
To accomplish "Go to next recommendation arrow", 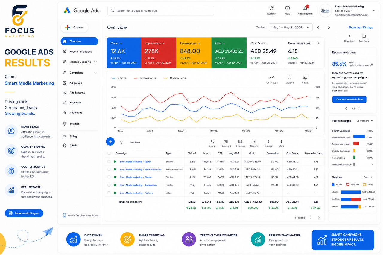I will tap(359, 109).
